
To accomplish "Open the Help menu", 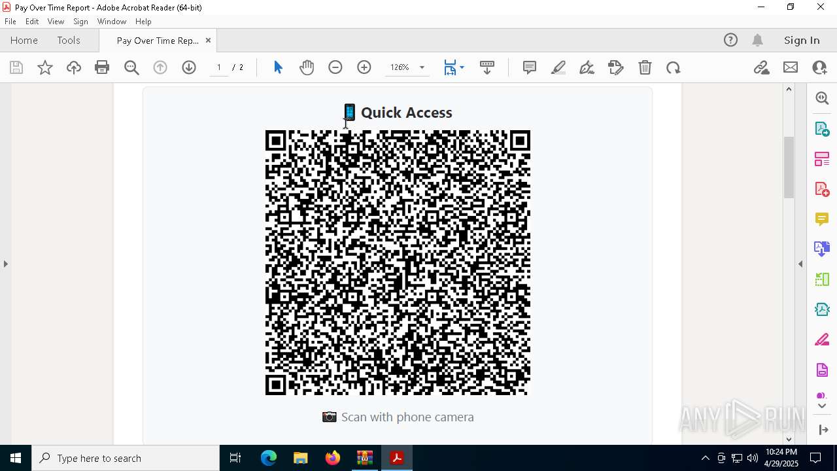I will (x=143, y=22).
